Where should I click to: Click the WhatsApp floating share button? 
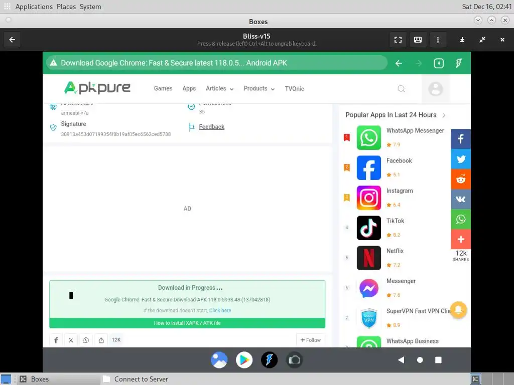(461, 219)
